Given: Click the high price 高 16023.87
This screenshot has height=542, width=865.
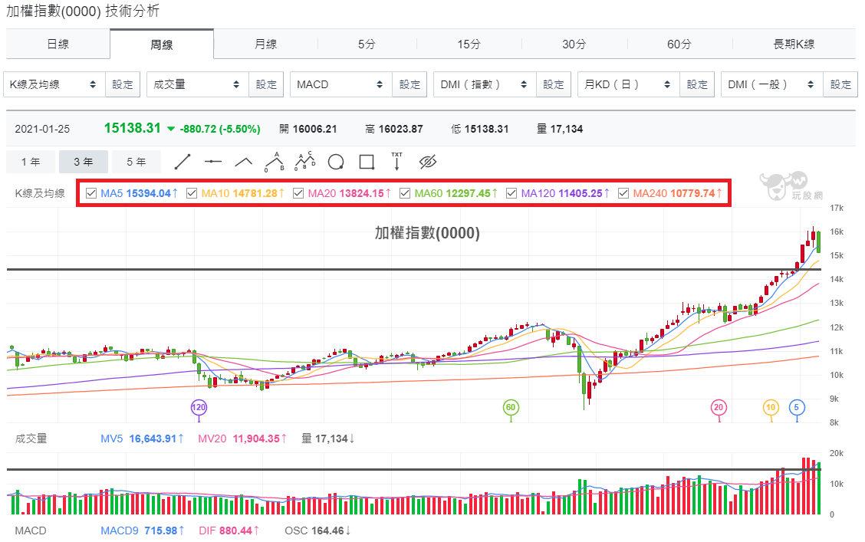Looking at the screenshot, I should [x=394, y=129].
